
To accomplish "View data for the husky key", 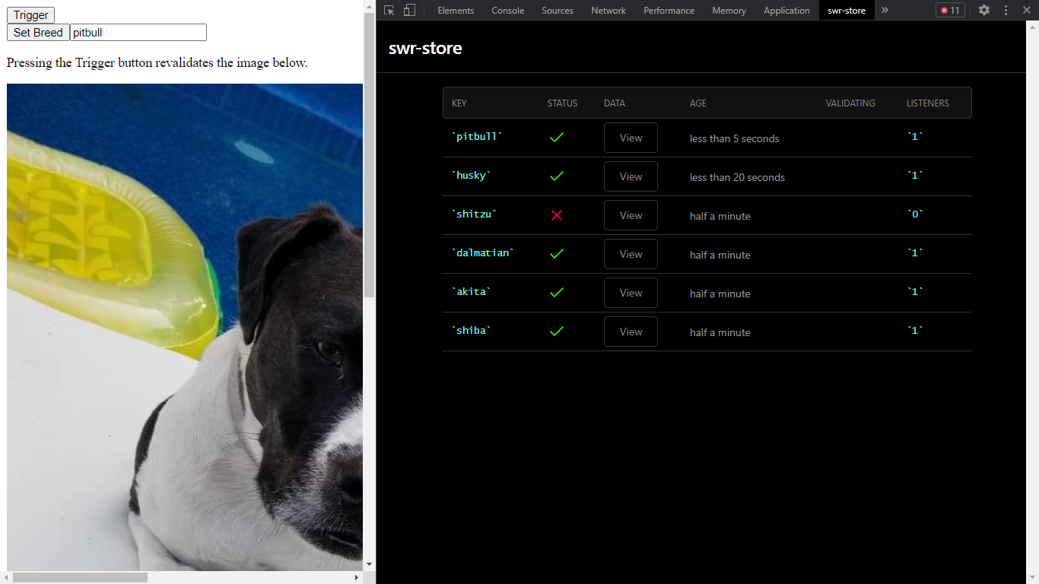I will [630, 176].
